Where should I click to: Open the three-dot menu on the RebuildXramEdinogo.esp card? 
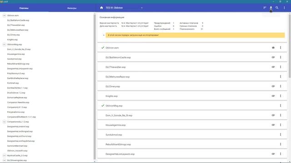coord(281,144)
